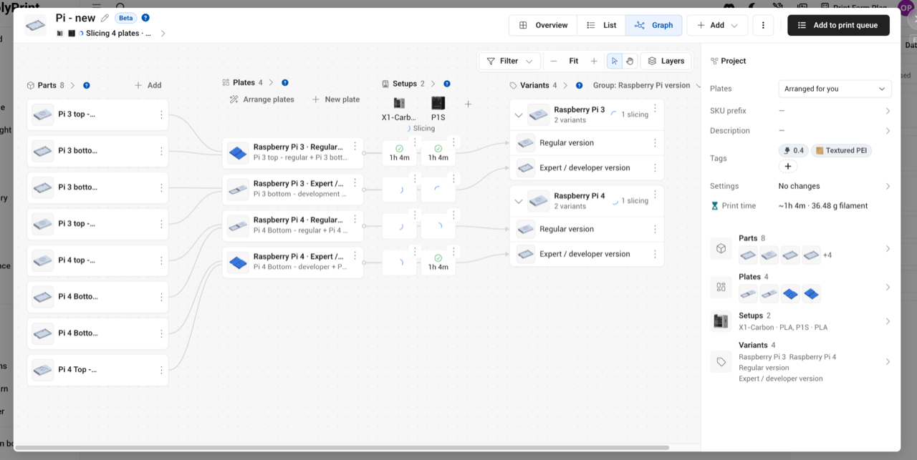Switch to the Overview tab
Image resolution: width=917 pixels, height=460 pixels.
click(x=543, y=25)
